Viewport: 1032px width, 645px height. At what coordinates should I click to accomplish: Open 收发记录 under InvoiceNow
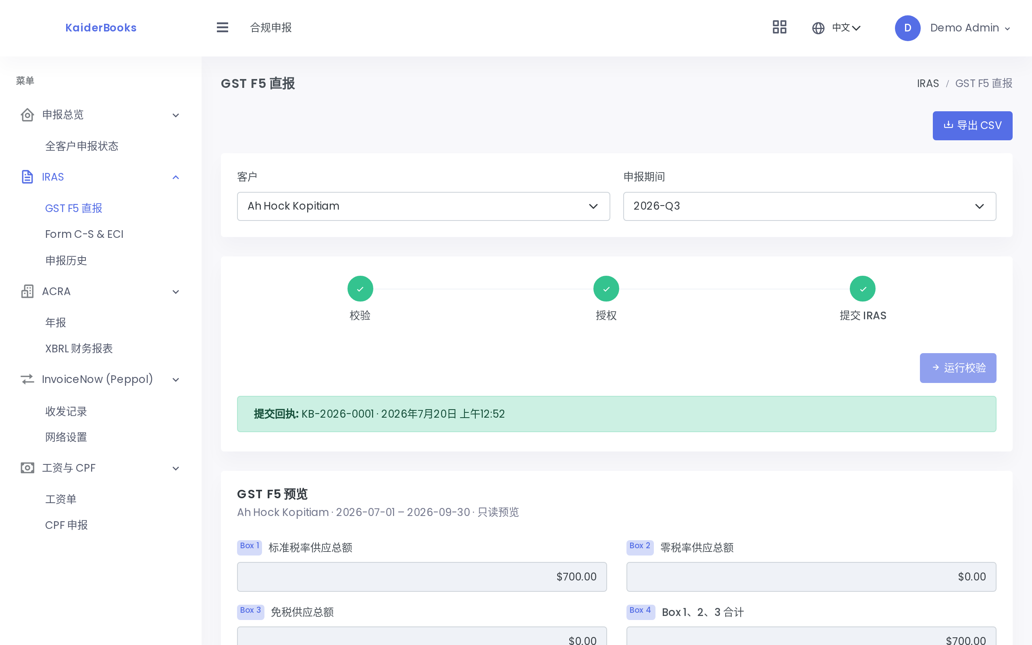point(66,411)
